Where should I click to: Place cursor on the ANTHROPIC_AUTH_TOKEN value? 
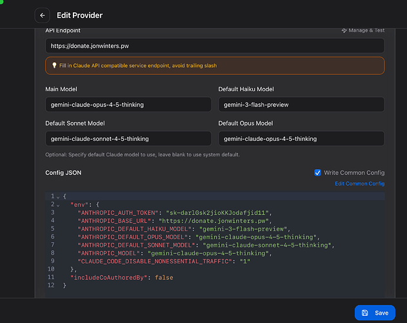coord(219,213)
